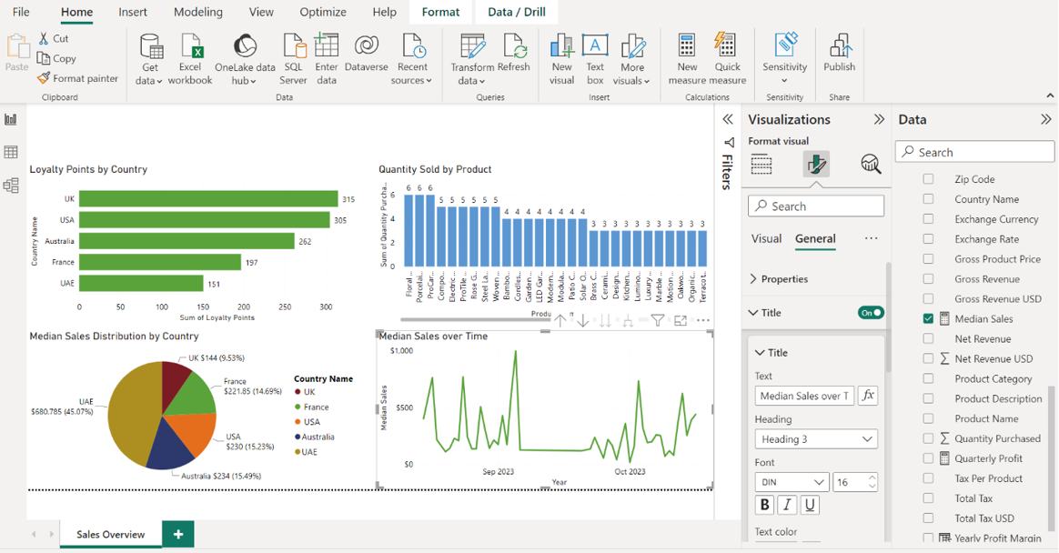
Task: Uncheck the Median Sales field
Action: click(x=928, y=319)
